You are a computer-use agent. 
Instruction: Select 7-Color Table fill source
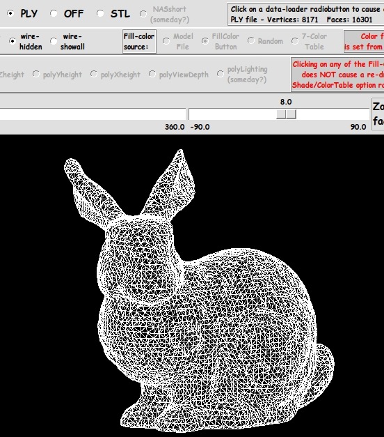pyautogui.click(x=295, y=41)
